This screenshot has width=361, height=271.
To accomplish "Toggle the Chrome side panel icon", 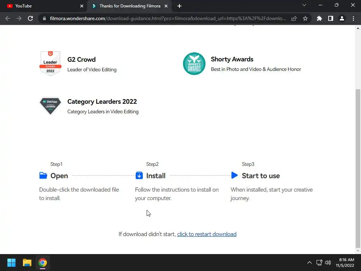I will (x=331, y=18).
